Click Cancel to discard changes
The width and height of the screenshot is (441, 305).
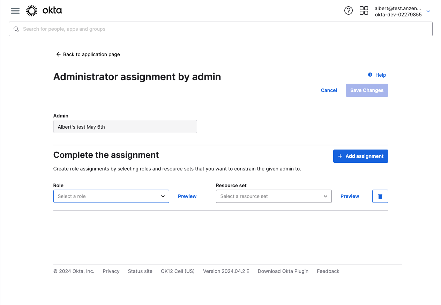pyautogui.click(x=329, y=90)
